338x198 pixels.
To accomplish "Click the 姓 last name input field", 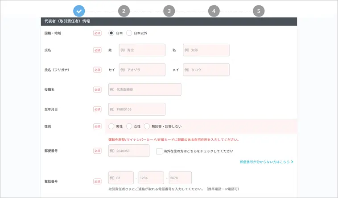I will click(142, 50).
